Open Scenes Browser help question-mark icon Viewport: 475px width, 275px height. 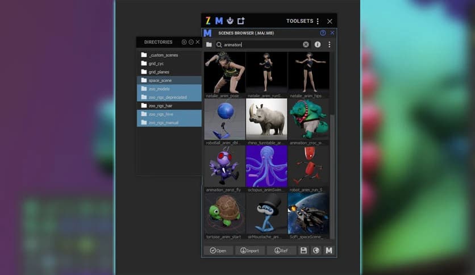click(323, 33)
